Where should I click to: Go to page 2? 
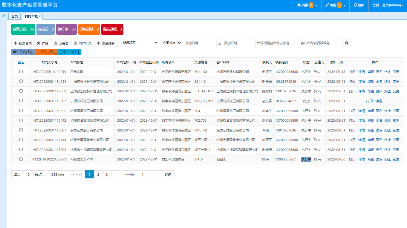(x=98, y=175)
